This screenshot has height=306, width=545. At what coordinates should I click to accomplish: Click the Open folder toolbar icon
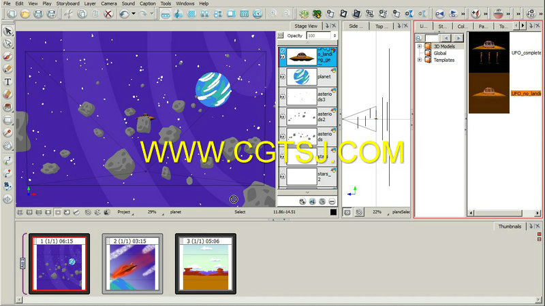[25, 14]
